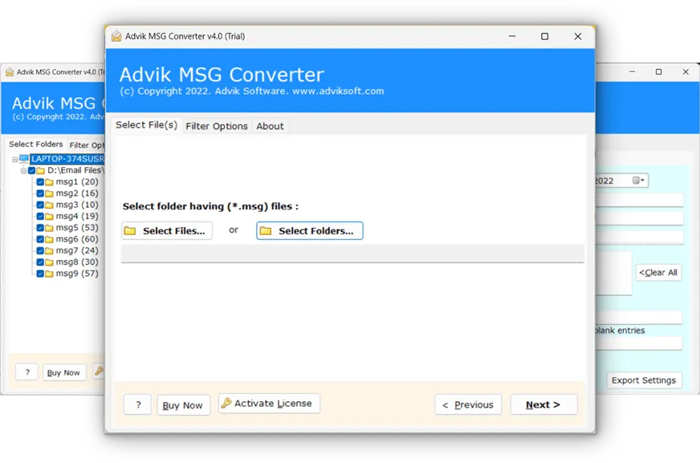Click the ? help button in left background window
The height and width of the screenshot is (463, 700).
coord(26,372)
